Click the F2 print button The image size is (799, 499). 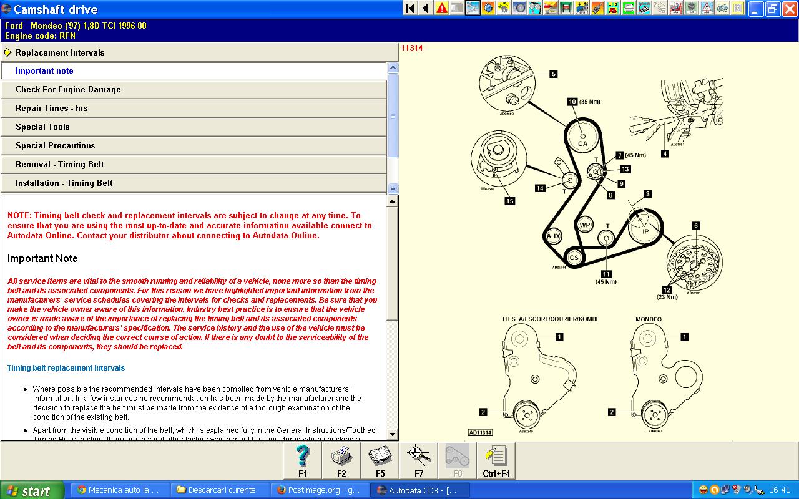(341, 461)
